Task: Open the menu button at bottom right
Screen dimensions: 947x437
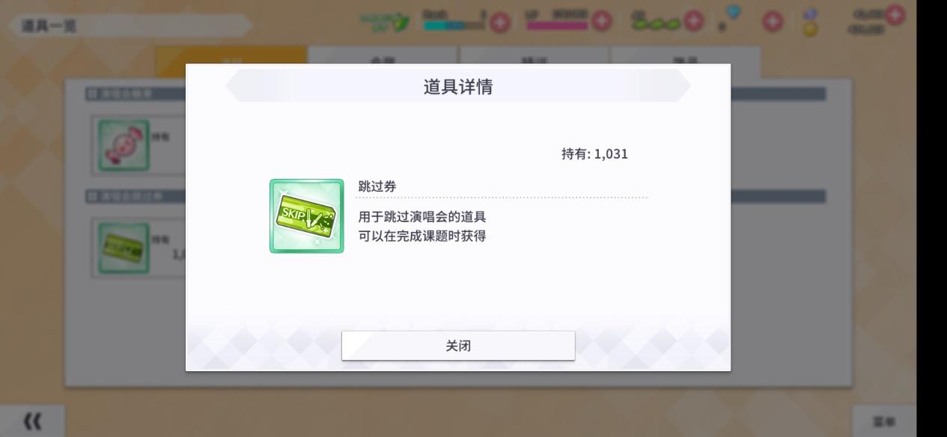Action: point(884,422)
